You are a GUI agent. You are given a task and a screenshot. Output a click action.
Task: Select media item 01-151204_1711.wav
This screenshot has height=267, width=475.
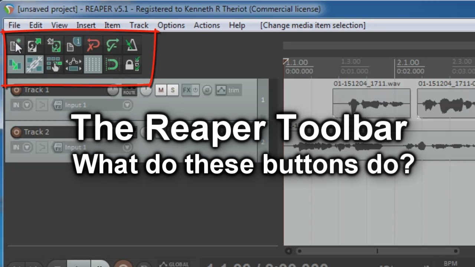(x=371, y=103)
